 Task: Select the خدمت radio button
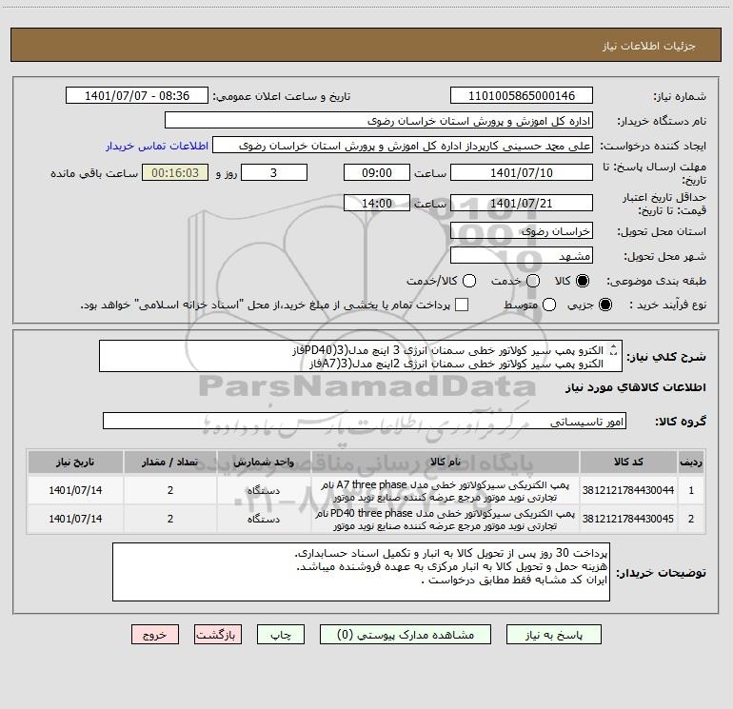coord(533,281)
